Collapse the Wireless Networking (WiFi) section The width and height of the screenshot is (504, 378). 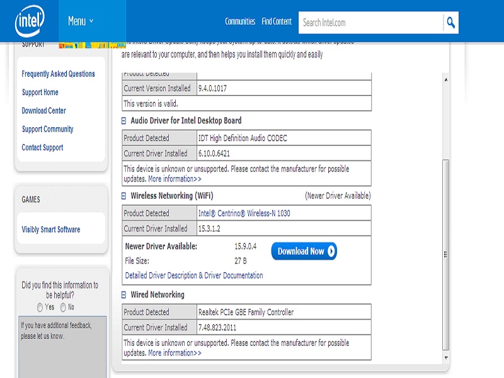[124, 196]
